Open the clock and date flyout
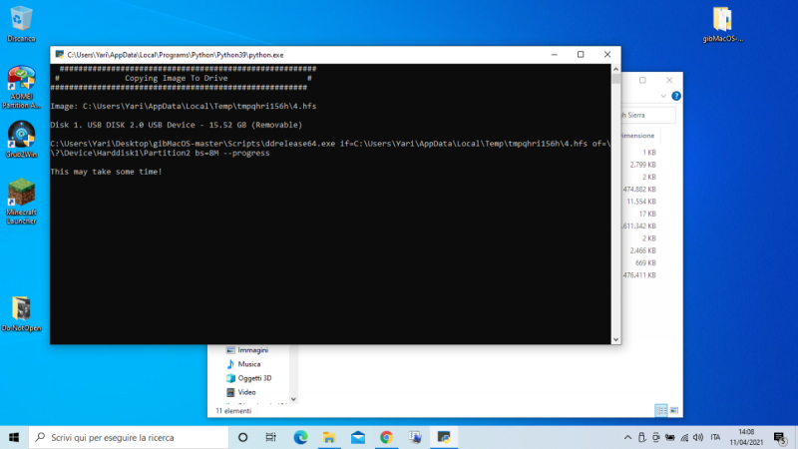Viewport: 798px width, 449px height. click(746, 437)
